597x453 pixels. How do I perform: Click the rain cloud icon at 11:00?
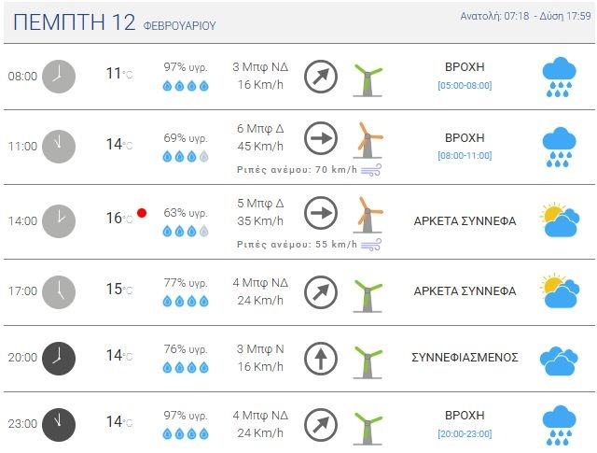558,146
